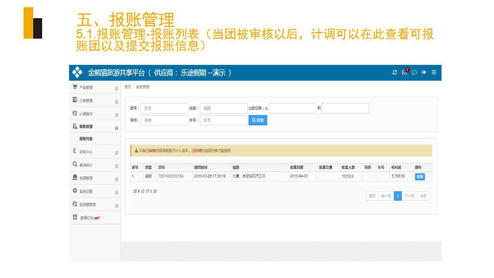The image size is (494, 278).
Task: Open group number T2016032921BA link
Action: click(171, 176)
